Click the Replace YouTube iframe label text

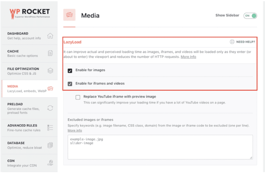pyautogui.click(x=120, y=96)
